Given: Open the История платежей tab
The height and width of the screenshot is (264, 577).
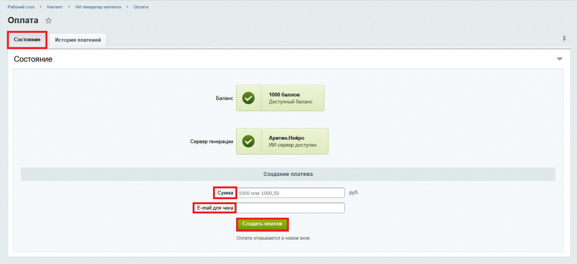Looking at the screenshot, I should tap(78, 40).
